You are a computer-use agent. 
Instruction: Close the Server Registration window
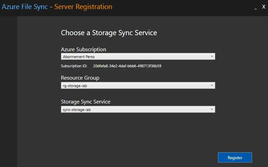264,7
